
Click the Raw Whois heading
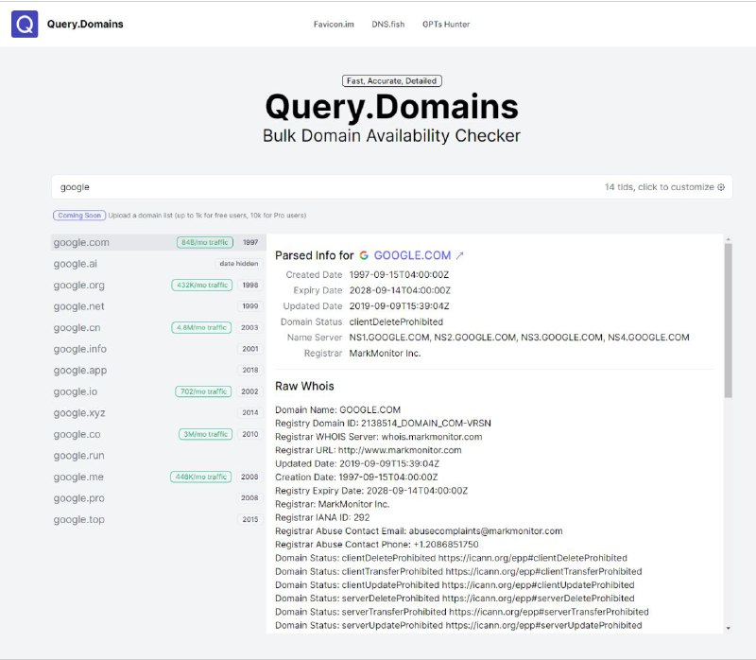point(304,386)
